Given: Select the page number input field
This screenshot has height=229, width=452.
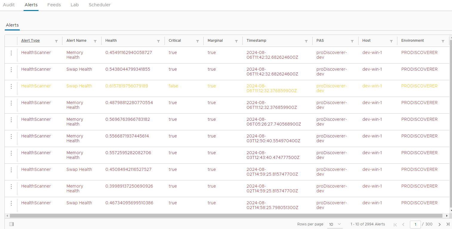Looking at the screenshot, I should 416,224.
